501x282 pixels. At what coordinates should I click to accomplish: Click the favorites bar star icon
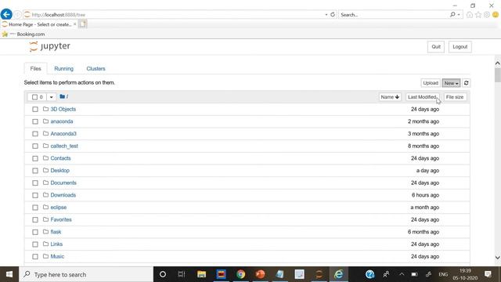pos(5,34)
